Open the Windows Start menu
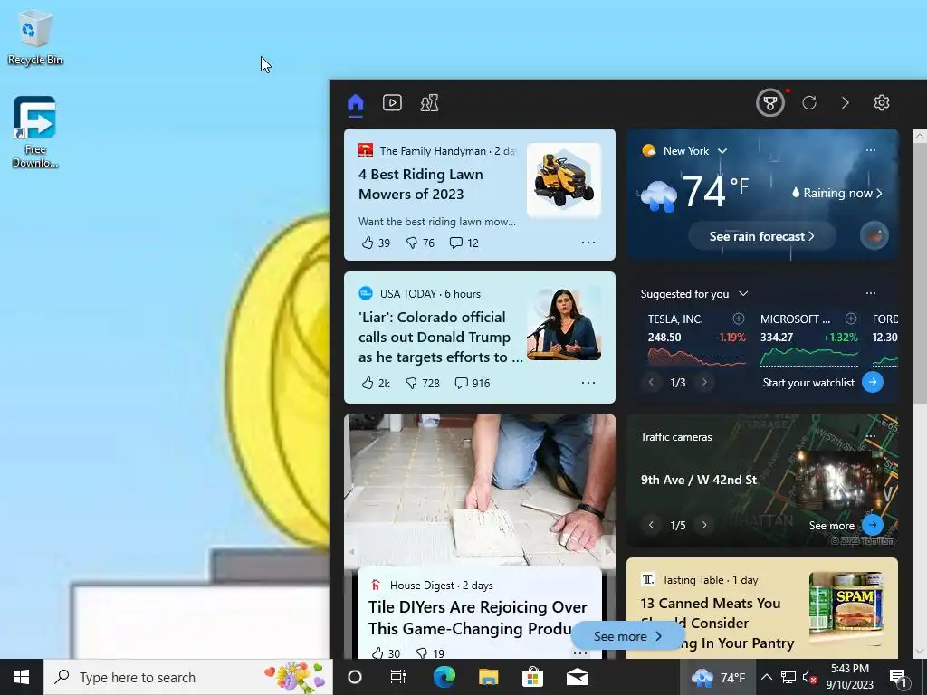927x695 pixels. (x=22, y=677)
